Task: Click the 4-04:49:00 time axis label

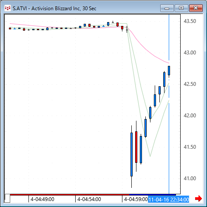Action: (x=43, y=199)
